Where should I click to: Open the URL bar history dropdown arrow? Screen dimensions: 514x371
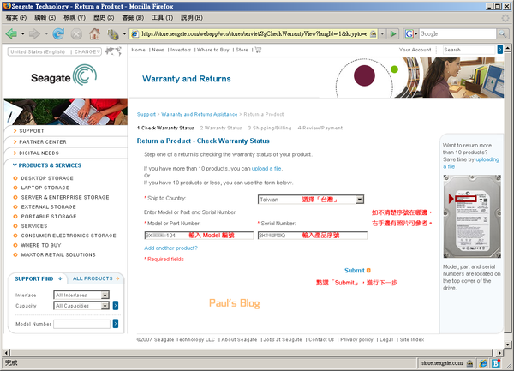[x=382, y=33]
